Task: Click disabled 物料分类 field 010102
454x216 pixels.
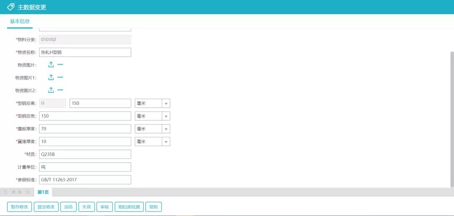Action: tap(85, 39)
